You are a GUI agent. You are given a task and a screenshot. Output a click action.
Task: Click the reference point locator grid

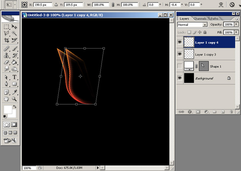(24, 5)
